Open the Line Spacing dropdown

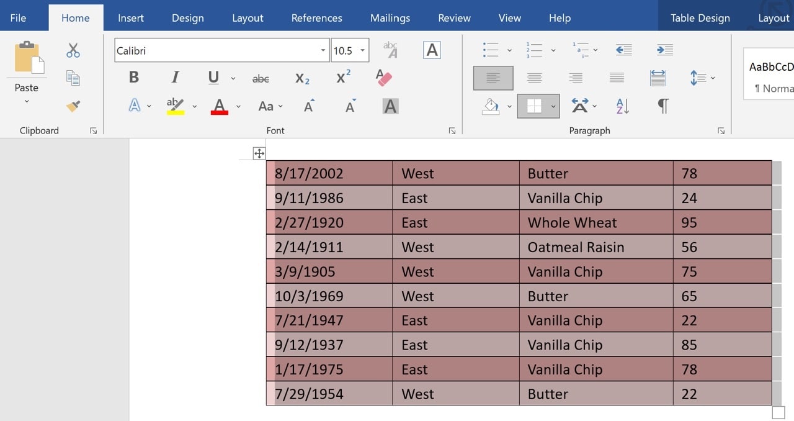(701, 78)
